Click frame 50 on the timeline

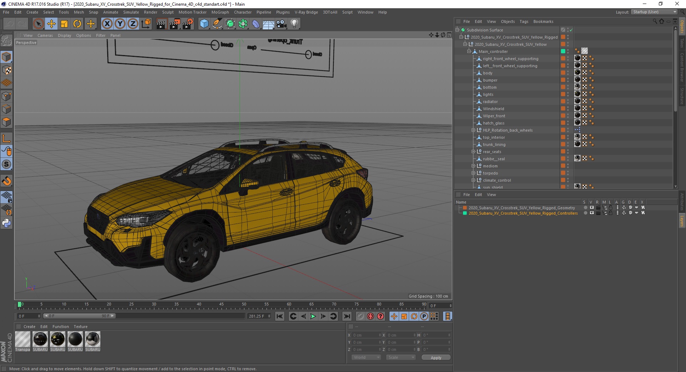pos(244,305)
